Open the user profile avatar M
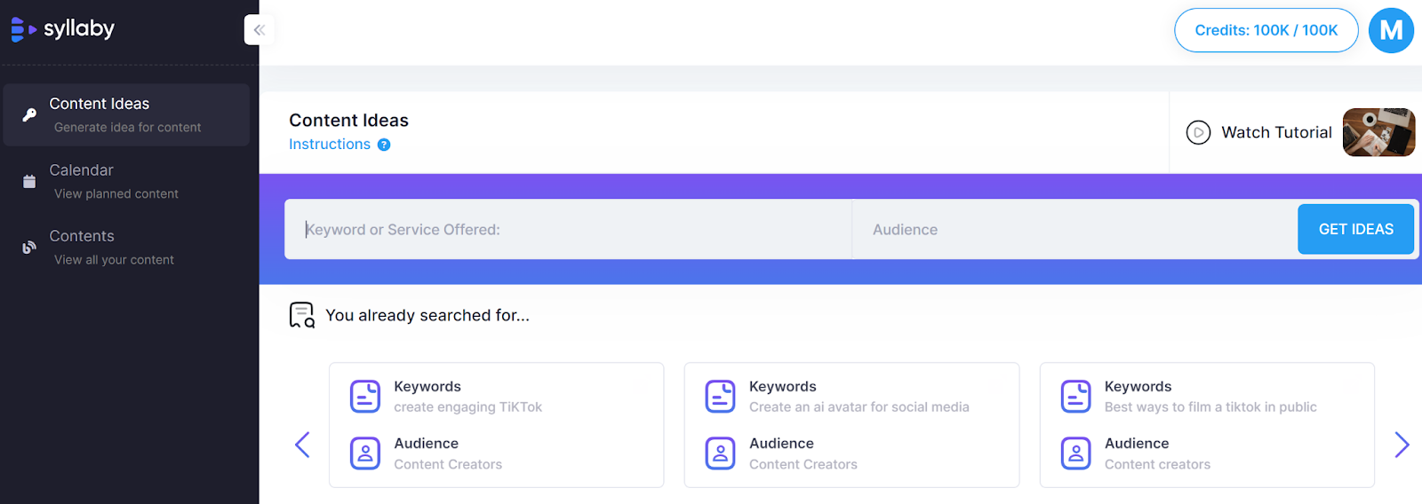The width and height of the screenshot is (1422, 504). [x=1391, y=30]
